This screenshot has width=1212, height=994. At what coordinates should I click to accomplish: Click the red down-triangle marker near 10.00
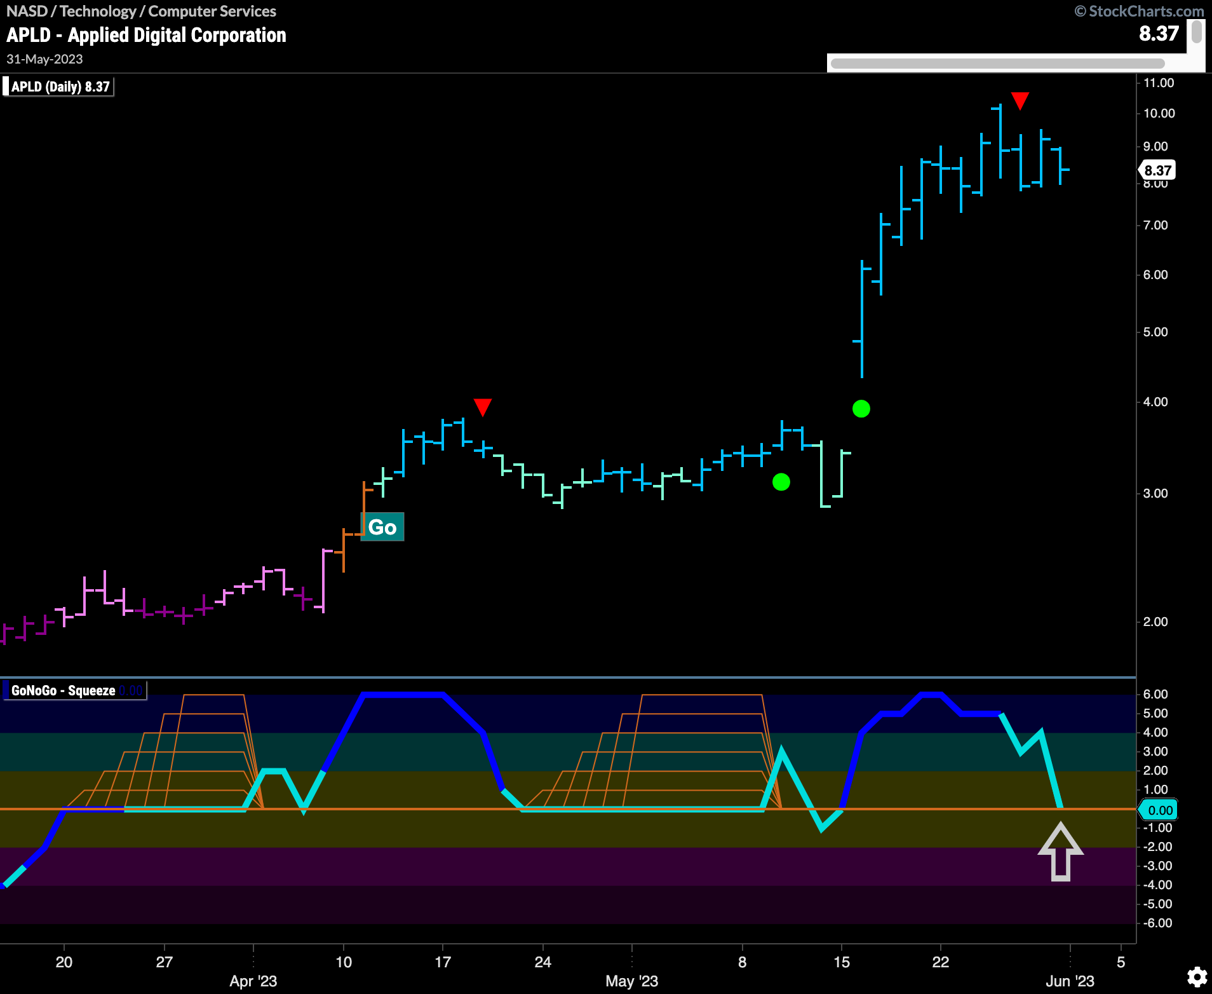pyautogui.click(x=1020, y=100)
